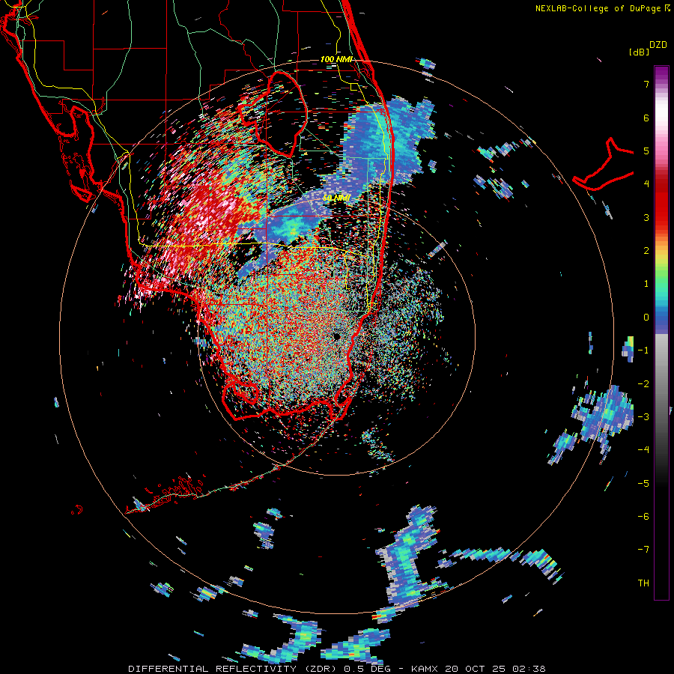Click the NEXLAB-College of DuPage credit text
Viewport: 674px width, 674px height.
pos(598,8)
